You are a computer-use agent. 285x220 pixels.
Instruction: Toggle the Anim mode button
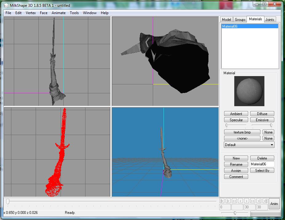(274, 204)
